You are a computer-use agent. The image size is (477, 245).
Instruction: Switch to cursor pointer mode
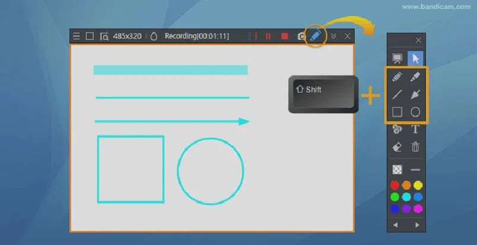415,58
